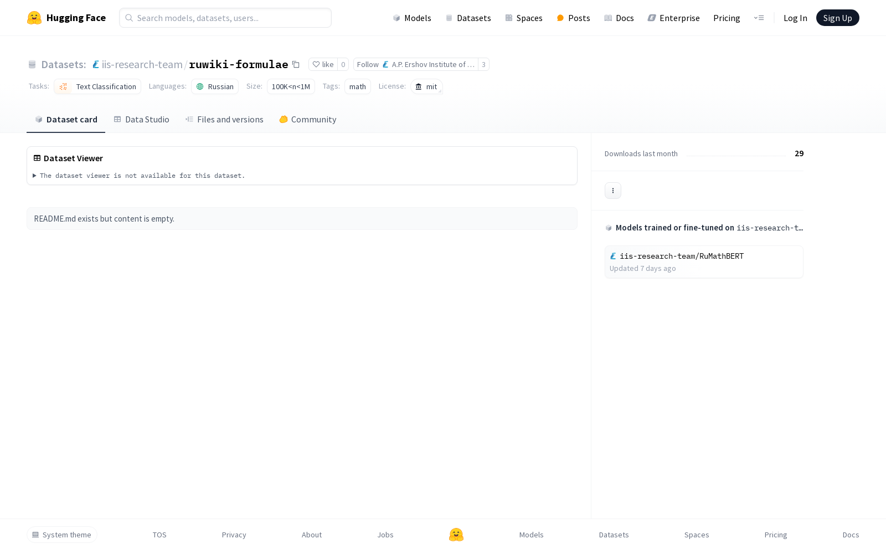The height and width of the screenshot is (554, 886).
Task: Click the README.md empty content notice
Action: 302,219
